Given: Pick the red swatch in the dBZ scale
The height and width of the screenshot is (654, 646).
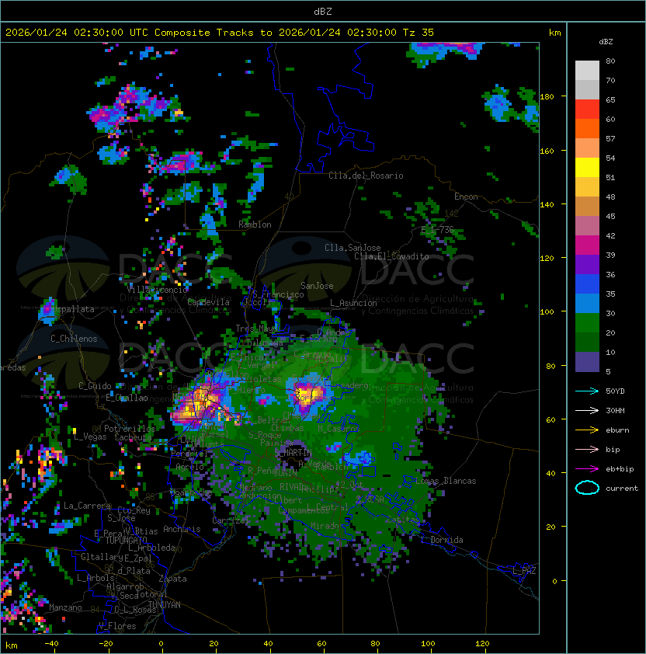Looking at the screenshot, I should 587,110.
